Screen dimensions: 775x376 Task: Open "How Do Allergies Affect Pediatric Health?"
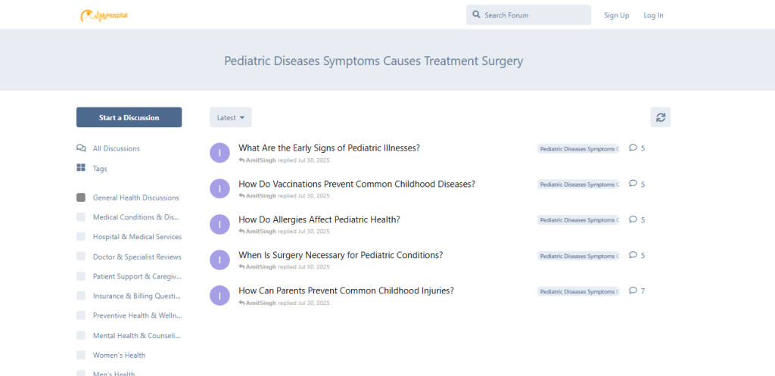pos(319,219)
